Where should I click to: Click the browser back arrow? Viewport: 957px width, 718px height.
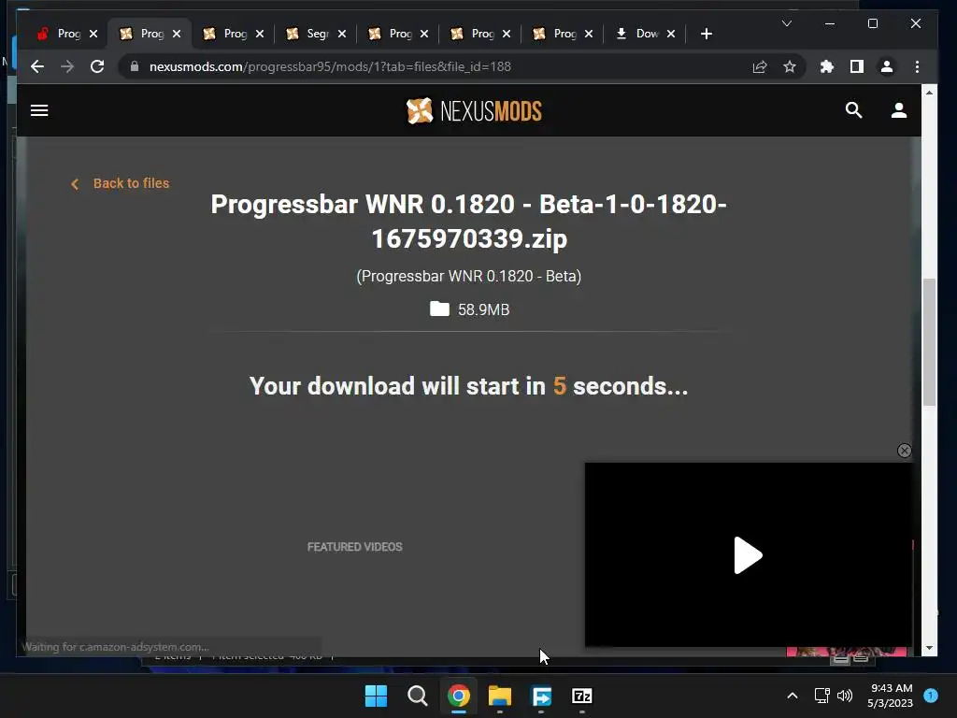click(37, 66)
